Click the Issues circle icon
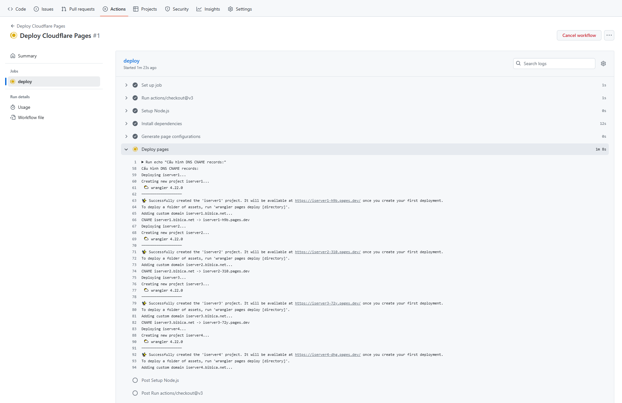The width and height of the screenshot is (622, 403). point(36,9)
